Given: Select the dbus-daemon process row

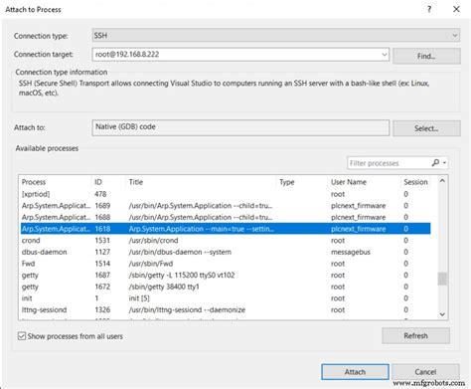Looking at the screenshot, I should tap(226, 252).
